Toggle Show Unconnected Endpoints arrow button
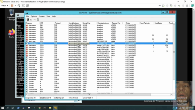195x110 pixels. (34, 20)
